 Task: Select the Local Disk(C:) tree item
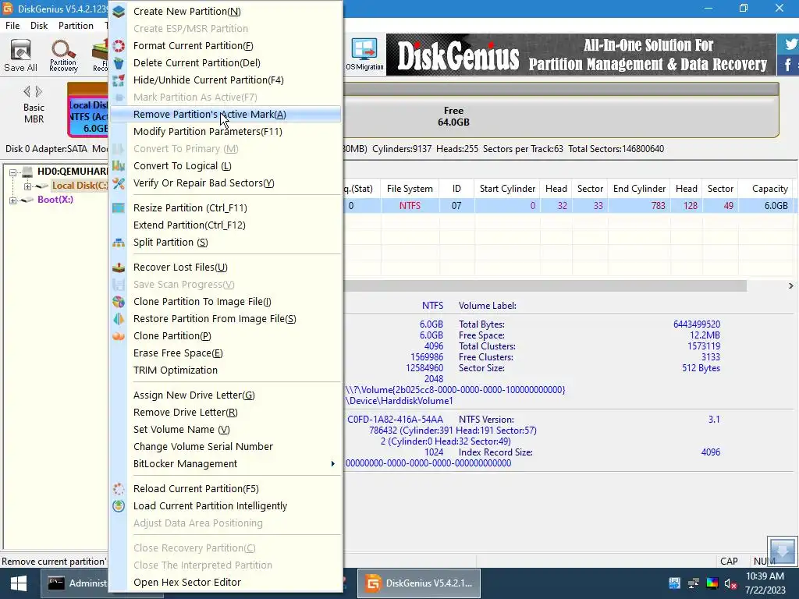80,186
